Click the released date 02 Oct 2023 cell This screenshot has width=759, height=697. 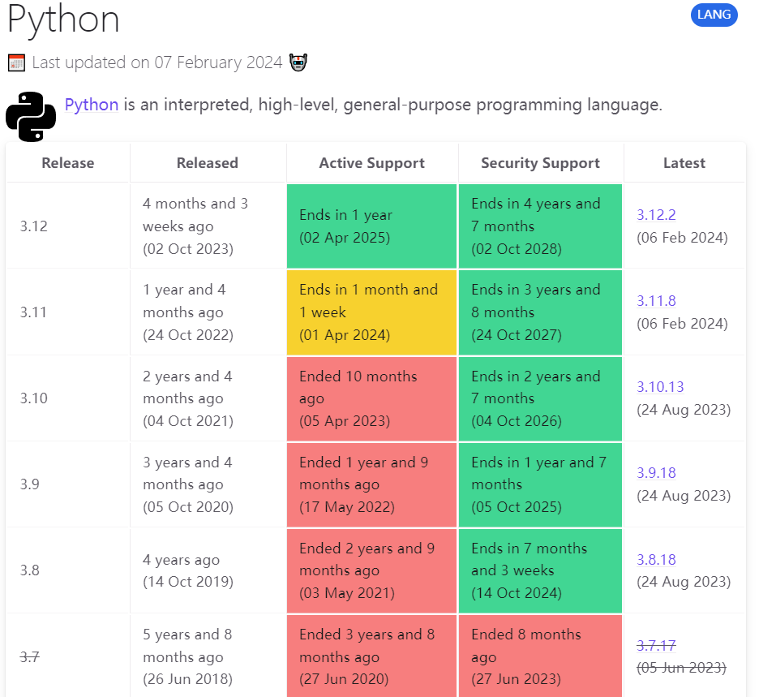208,226
